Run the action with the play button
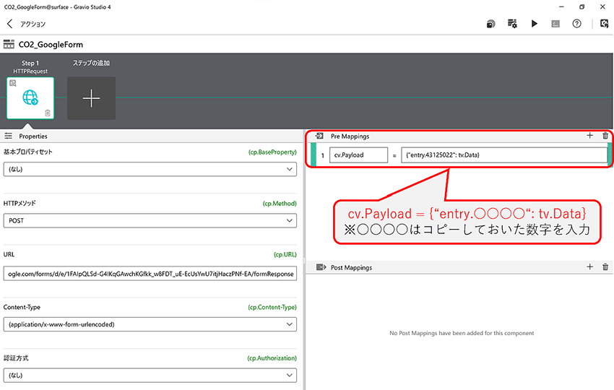This screenshot has width=614, height=390. (534, 24)
